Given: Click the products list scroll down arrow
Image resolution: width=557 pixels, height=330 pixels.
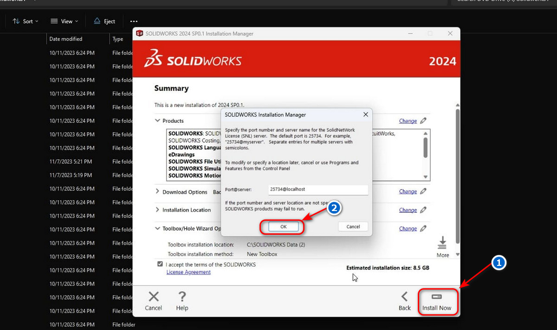Looking at the screenshot, I should point(426,177).
